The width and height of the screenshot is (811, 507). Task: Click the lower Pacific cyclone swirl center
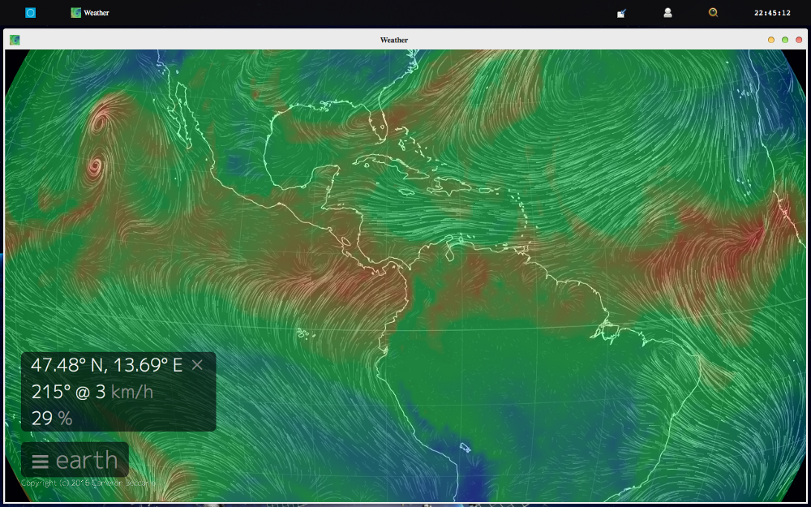pyautogui.click(x=95, y=167)
